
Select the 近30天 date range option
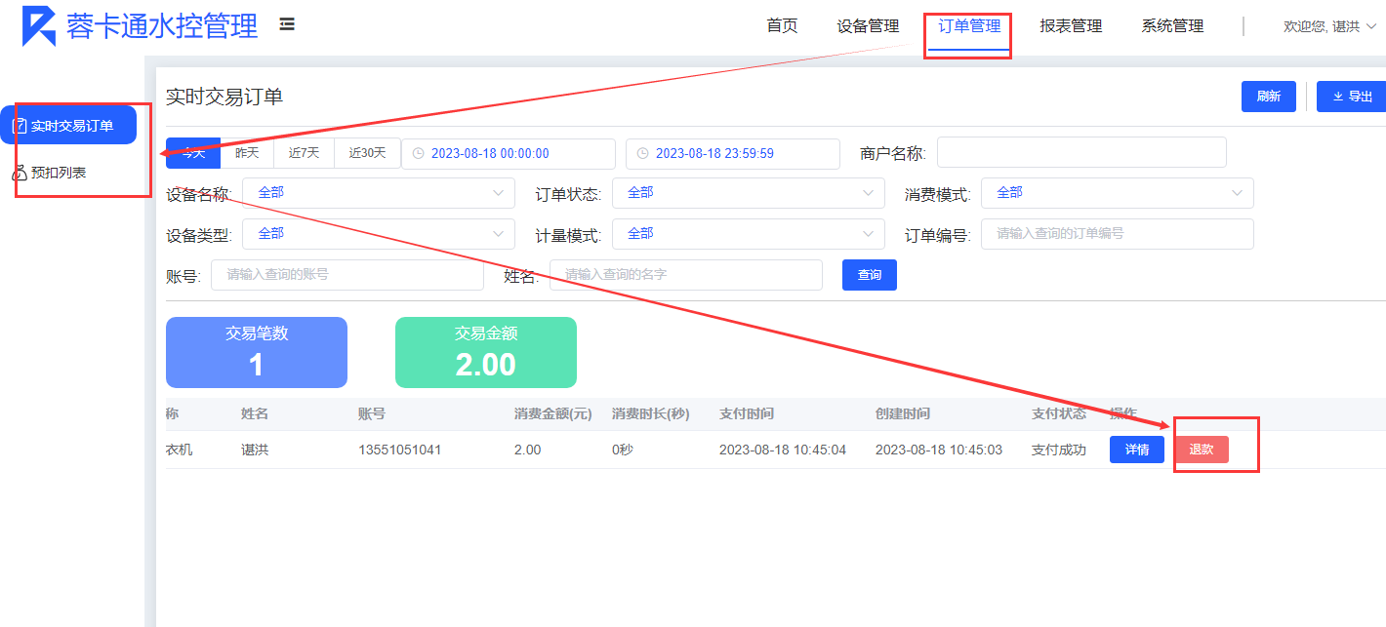[367, 153]
